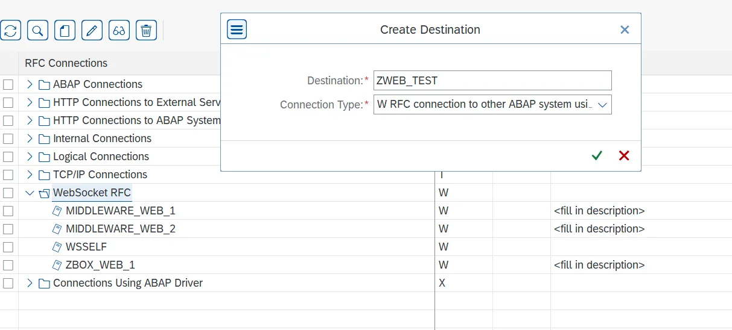Image resolution: width=732 pixels, height=330 pixels.
Task: Expand Connections Using ABAP Driver node
Action: coord(30,283)
